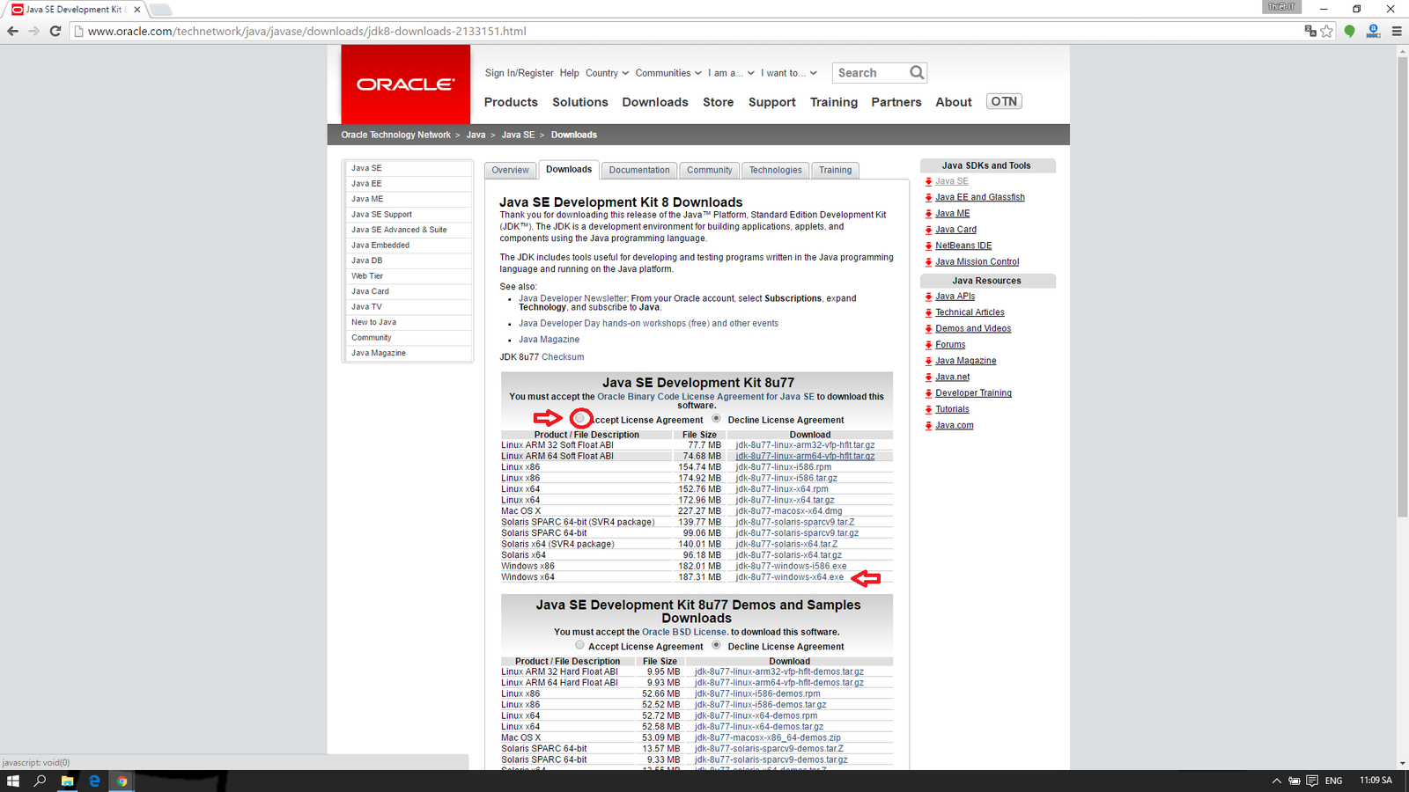Click the browser forward arrow
Image resolution: width=1409 pixels, height=792 pixels.
pyautogui.click(x=33, y=31)
